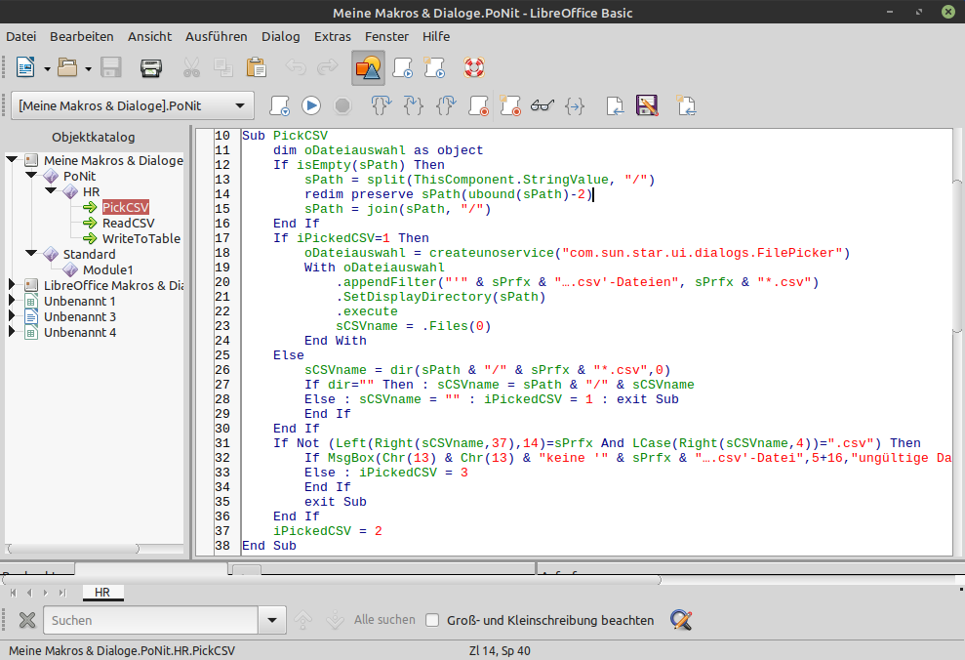The width and height of the screenshot is (965, 660).
Task: Click the Step Into braces icon
Action: coord(414,105)
